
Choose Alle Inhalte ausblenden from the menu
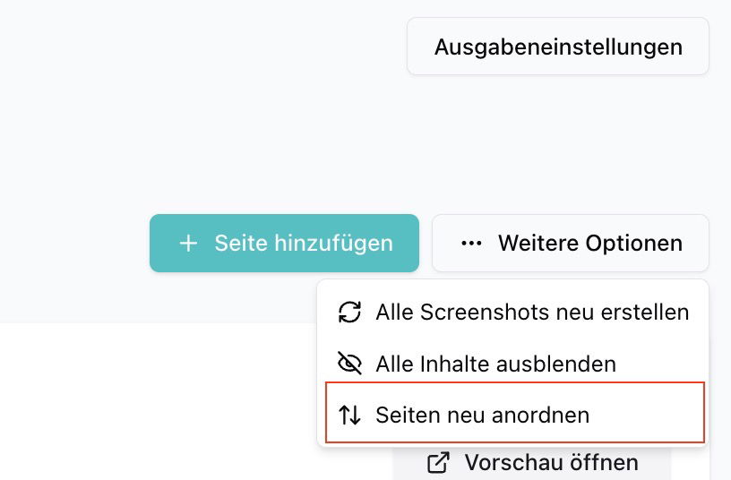495,364
